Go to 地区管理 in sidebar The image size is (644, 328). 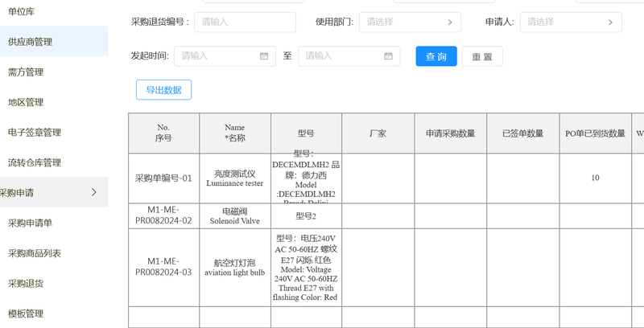[26, 102]
